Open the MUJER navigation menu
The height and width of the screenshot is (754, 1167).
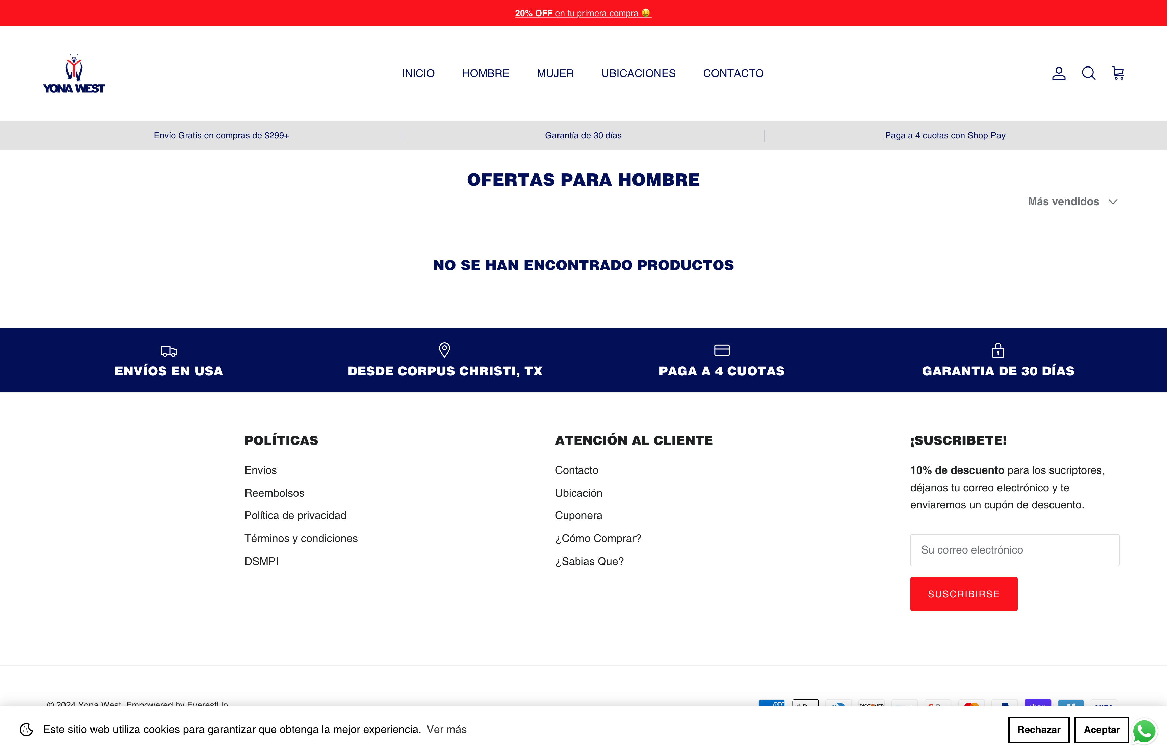coord(555,74)
